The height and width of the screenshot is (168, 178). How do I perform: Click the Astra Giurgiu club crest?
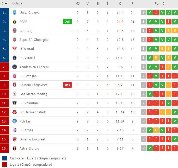pos(15,148)
